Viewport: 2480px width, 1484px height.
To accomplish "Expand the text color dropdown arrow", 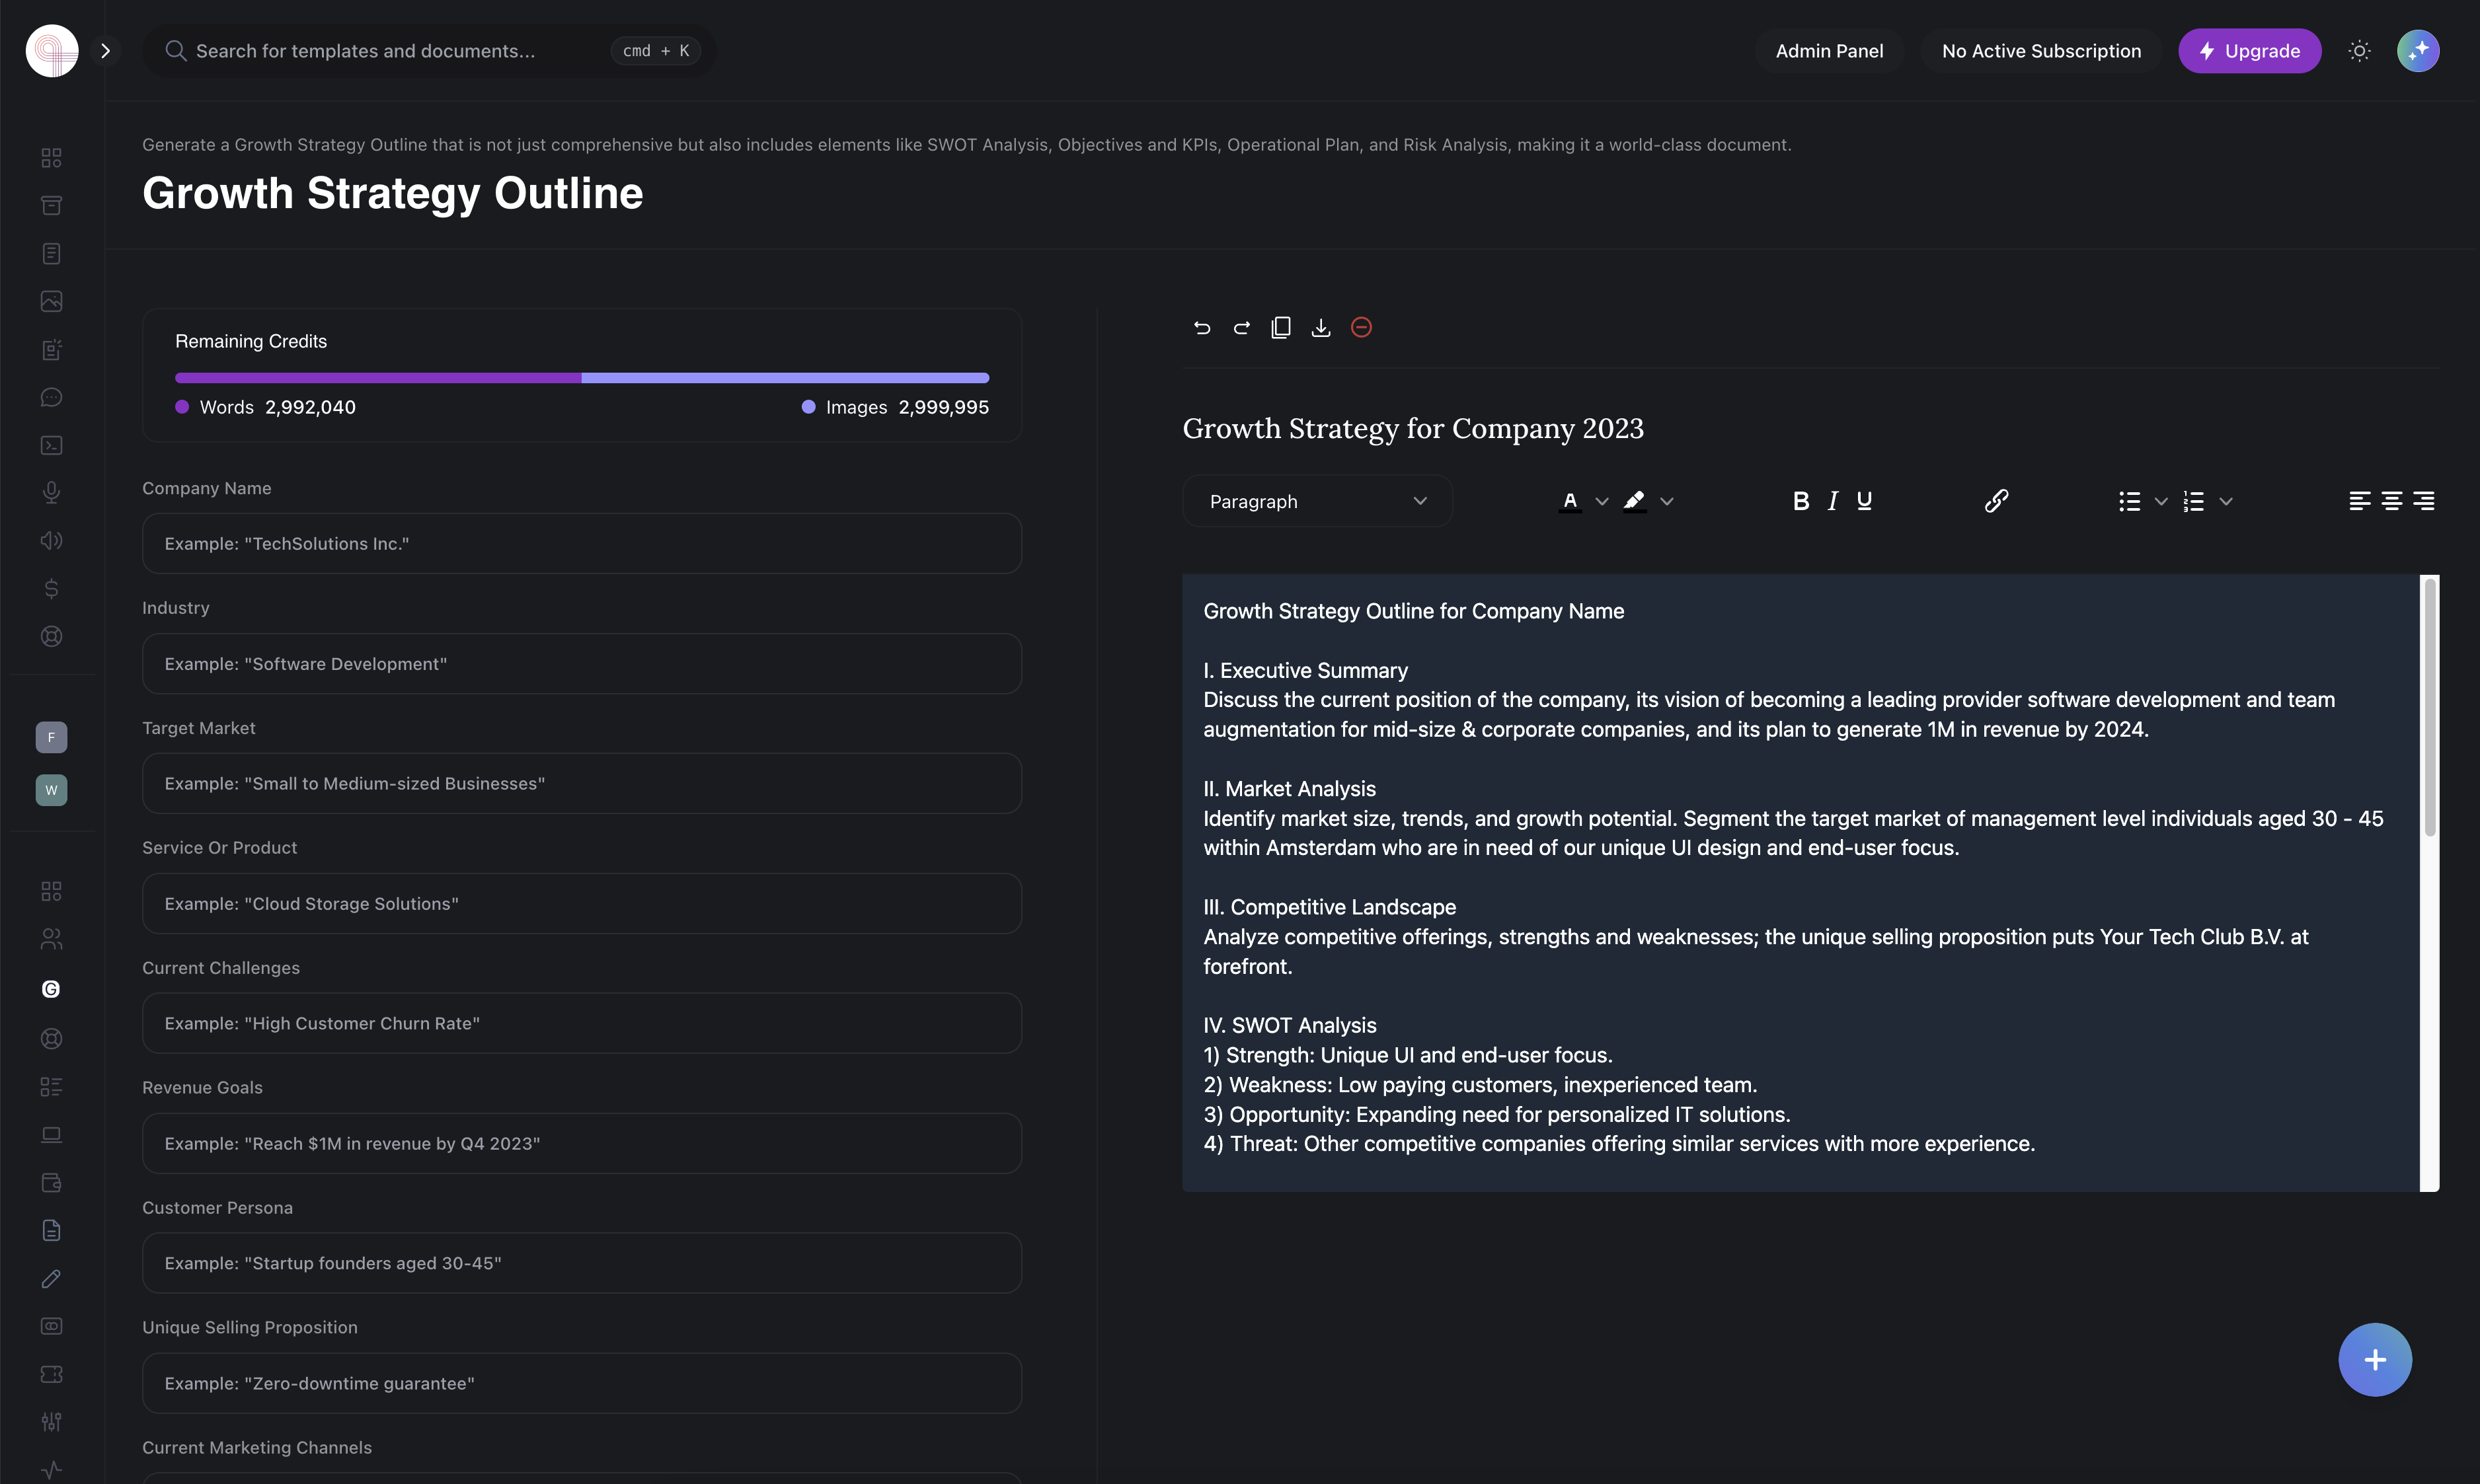I will (1602, 502).
